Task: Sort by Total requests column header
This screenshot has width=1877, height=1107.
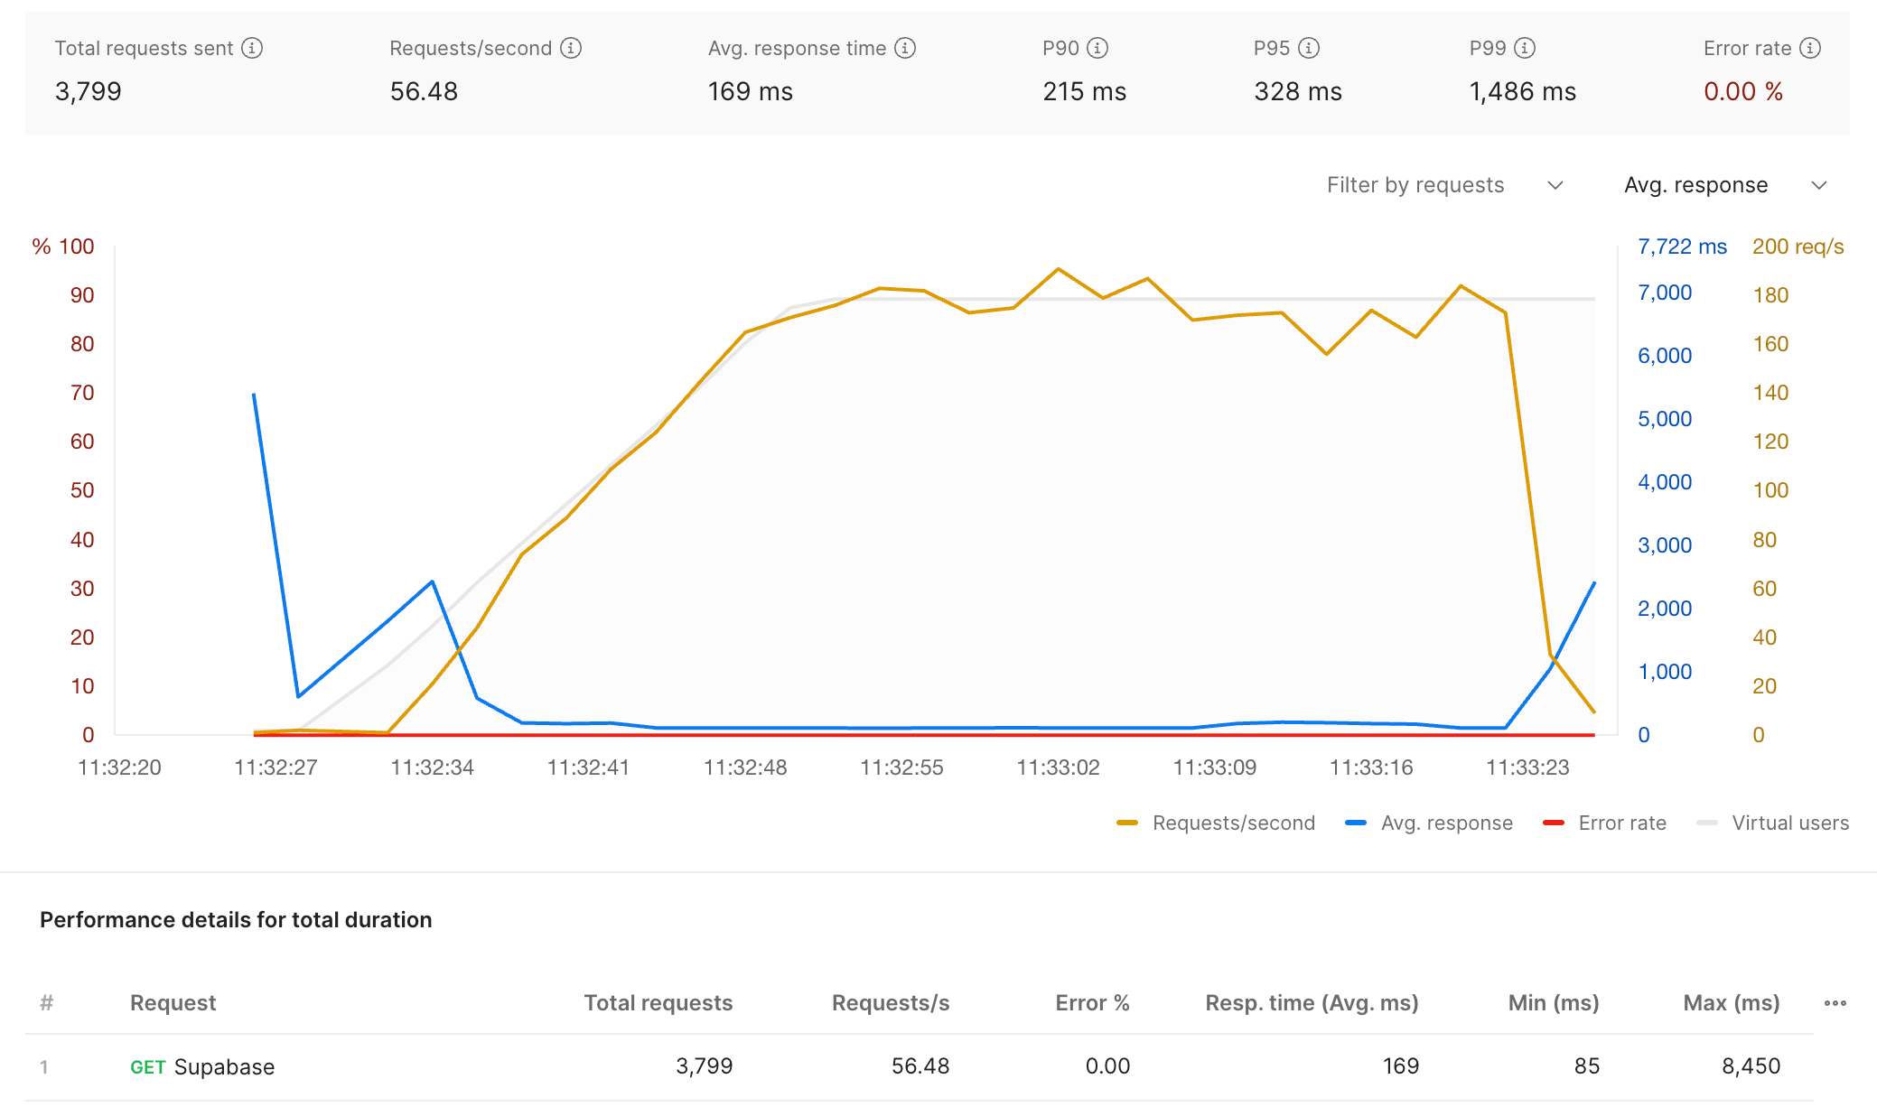Action: [x=658, y=1003]
